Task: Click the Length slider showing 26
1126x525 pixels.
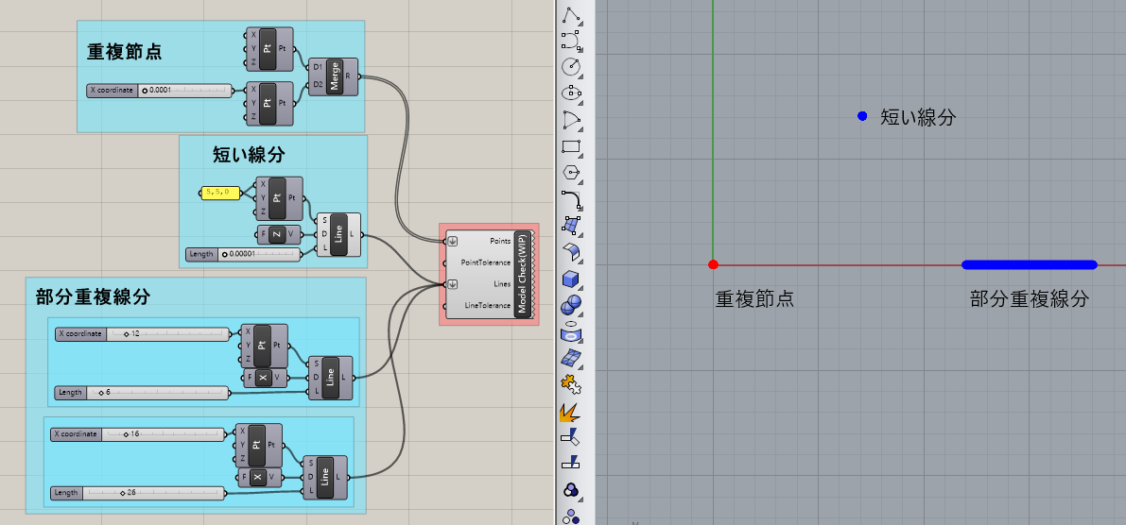Action: 154,492
